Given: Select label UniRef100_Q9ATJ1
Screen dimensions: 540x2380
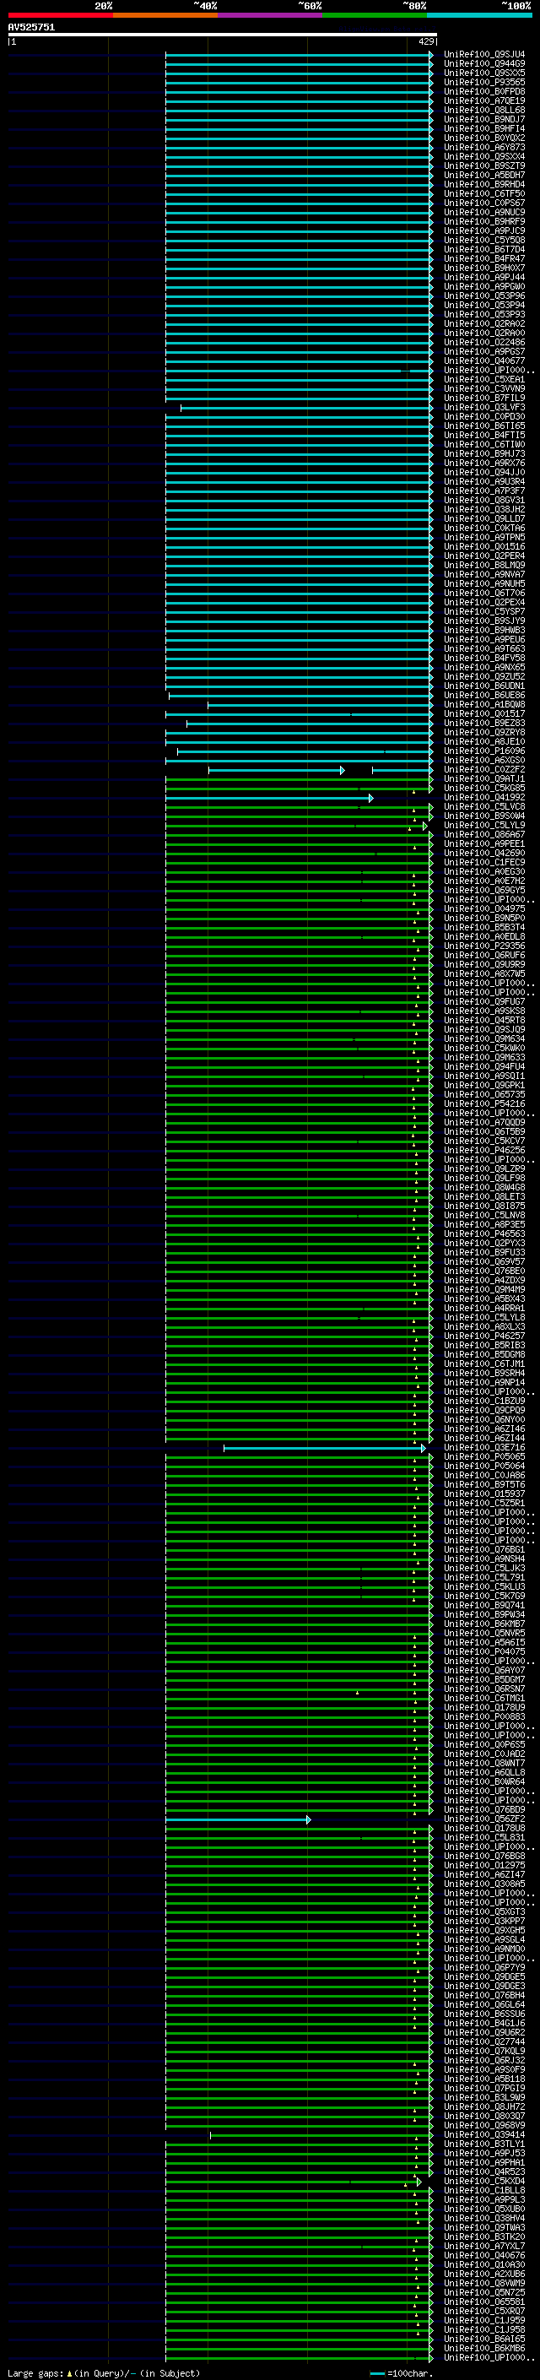Looking at the screenshot, I should tap(483, 779).
